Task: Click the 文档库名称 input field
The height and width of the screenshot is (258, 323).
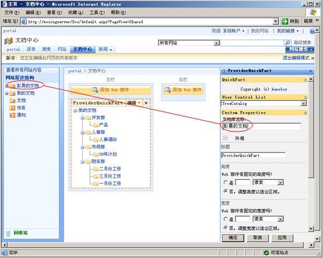Action: point(261,126)
